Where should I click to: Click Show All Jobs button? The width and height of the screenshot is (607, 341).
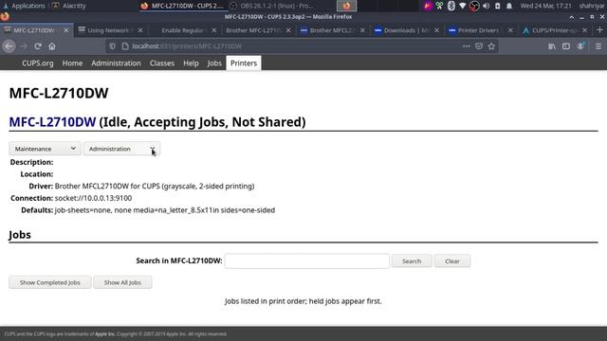122,282
